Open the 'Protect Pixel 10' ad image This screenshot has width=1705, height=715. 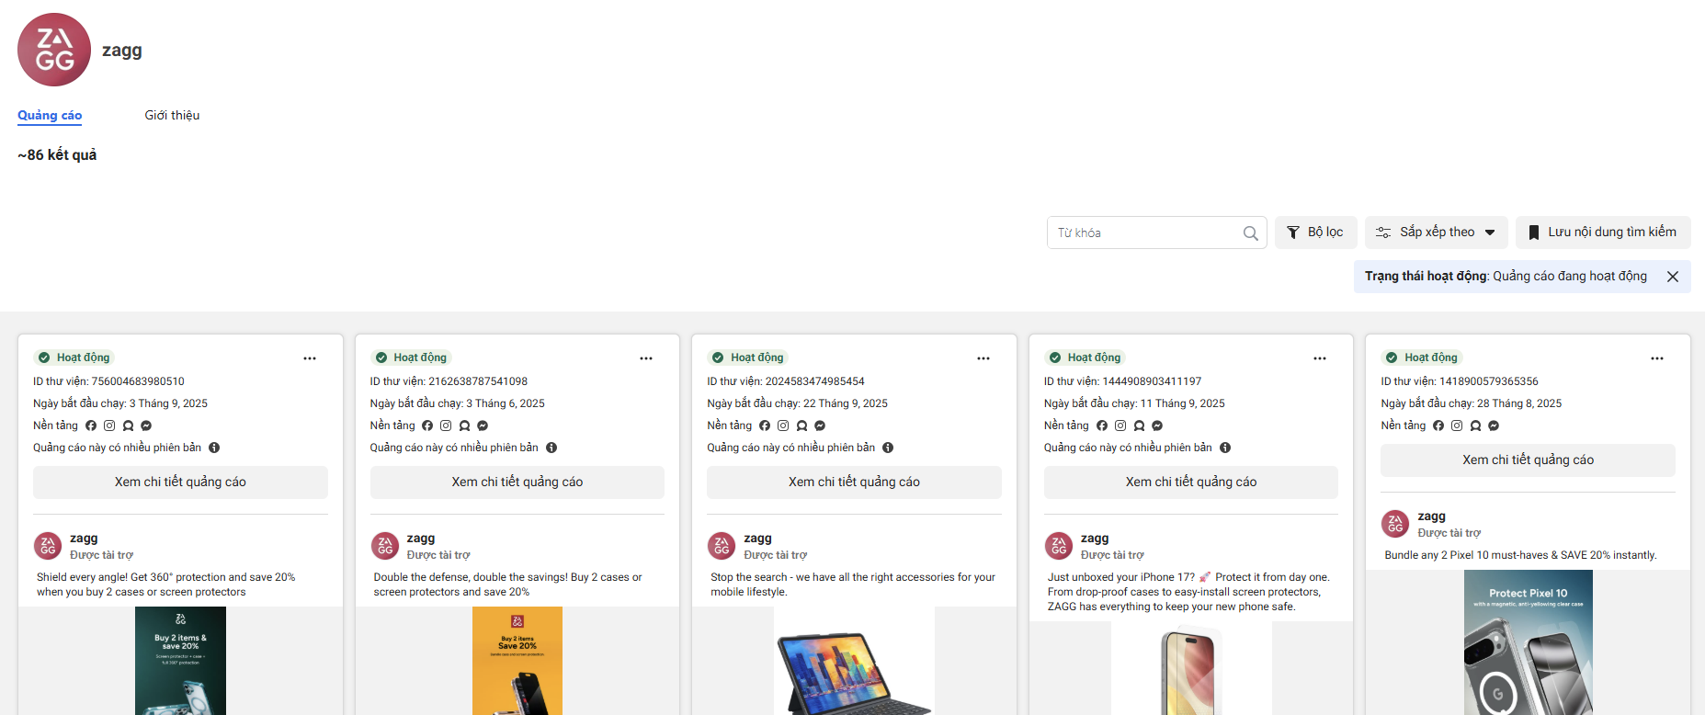click(1528, 642)
